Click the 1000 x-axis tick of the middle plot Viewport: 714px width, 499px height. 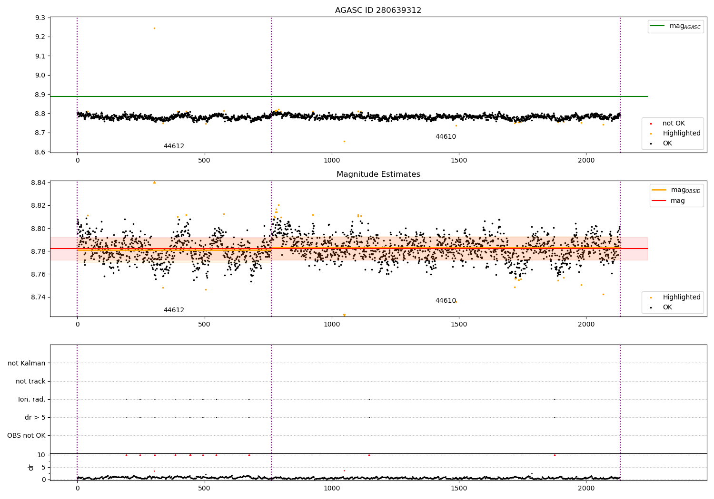coord(332,324)
